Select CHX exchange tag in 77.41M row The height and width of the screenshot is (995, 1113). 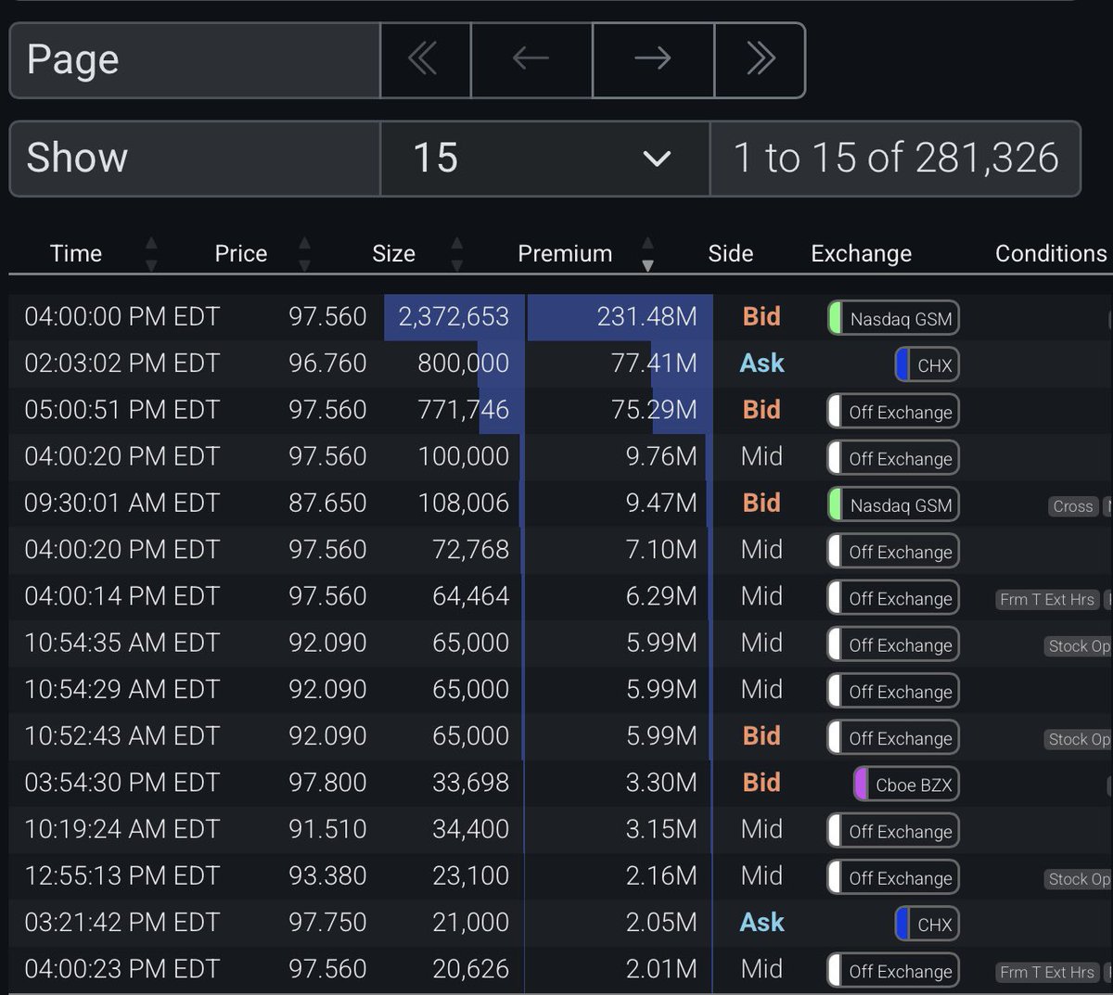point(927,365)
